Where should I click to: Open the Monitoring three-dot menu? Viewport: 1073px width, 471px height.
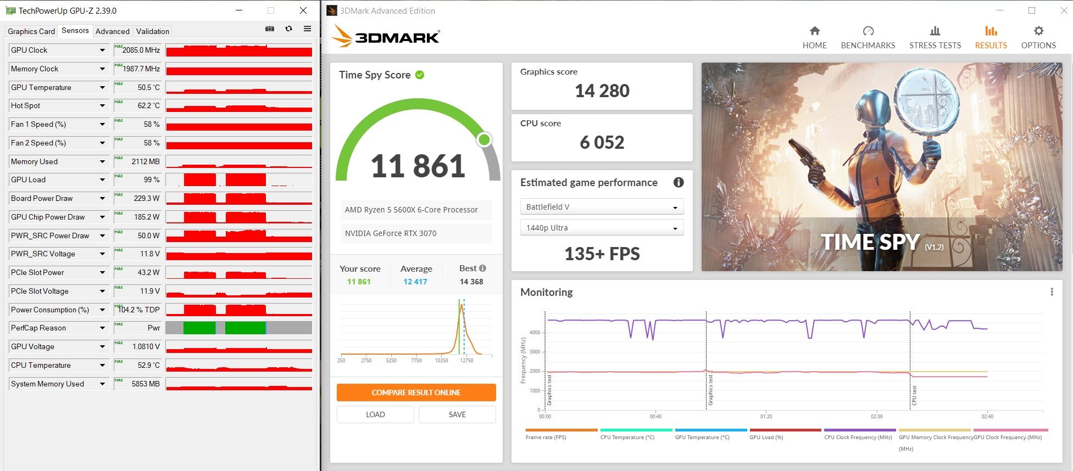point(1052,292)
